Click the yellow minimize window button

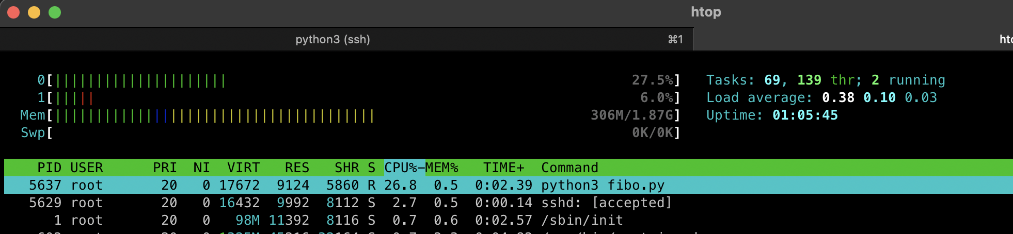(34, 12)
